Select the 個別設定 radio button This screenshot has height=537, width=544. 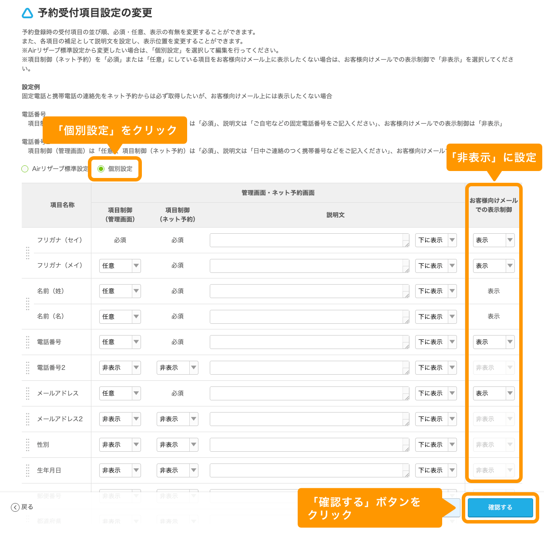pos(101,169)
